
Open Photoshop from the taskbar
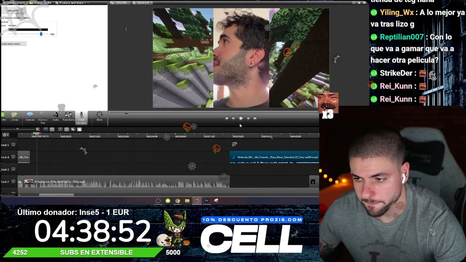tap(206, 201)
